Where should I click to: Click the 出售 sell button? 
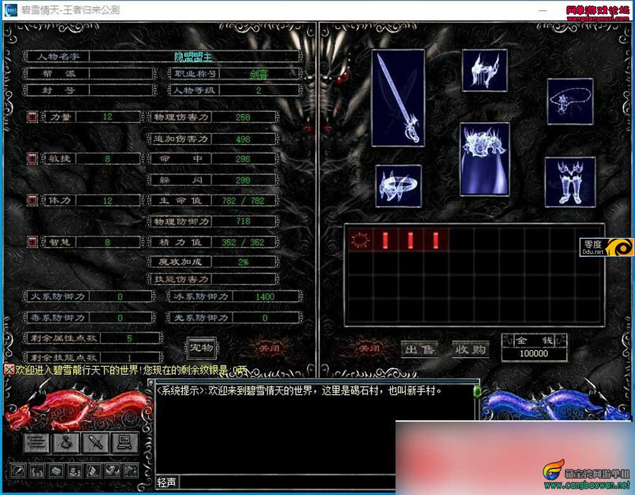[420, 349]
